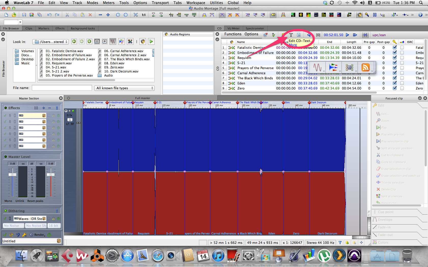This screenshot has width=428, height=267.
Task: Toggle the Zero track checked checkbox
Action: click(x=395, y=88)
